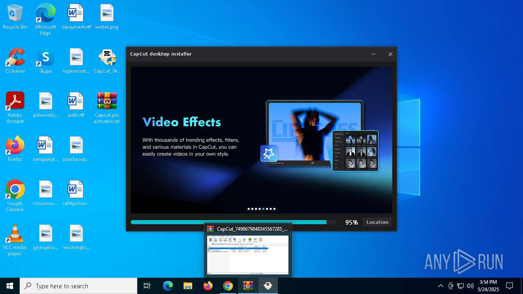Open Skype desktop shortcut
523x294 pixels.
coord(45,61)
